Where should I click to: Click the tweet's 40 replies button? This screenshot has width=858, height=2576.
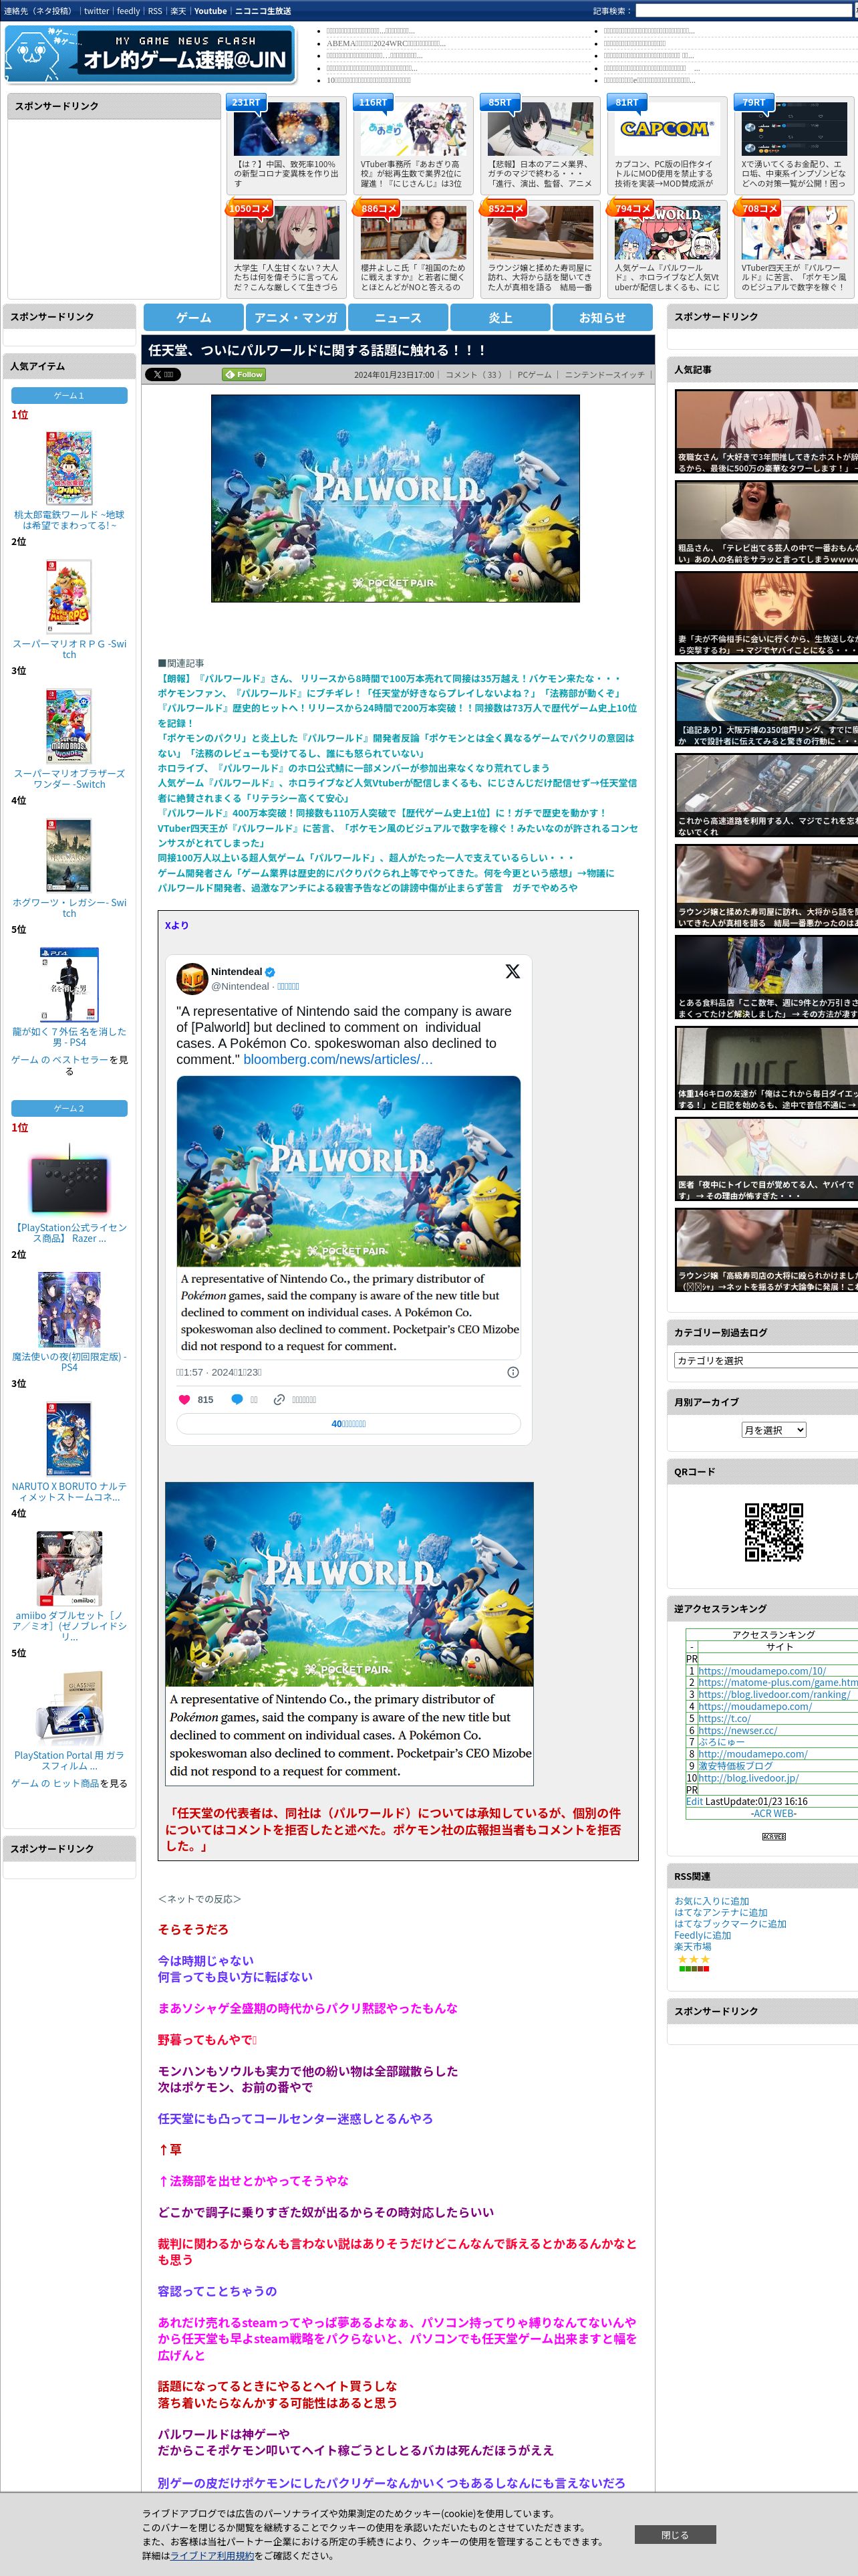click(x=349, y=1424)
